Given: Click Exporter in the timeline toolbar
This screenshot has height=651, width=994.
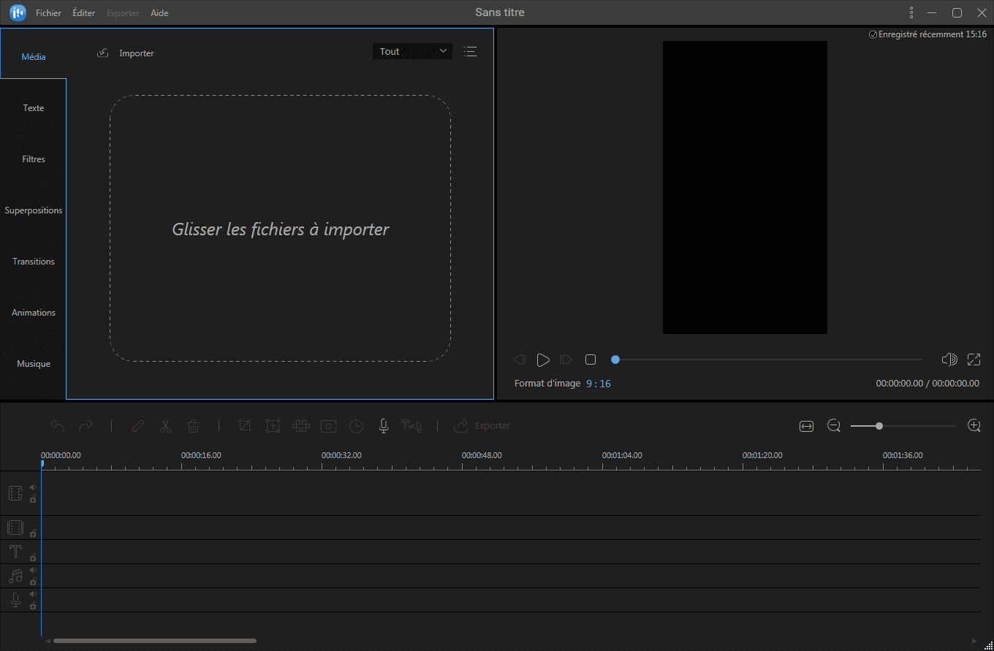Looking at the screenshot, I should (x=482, y=425).
